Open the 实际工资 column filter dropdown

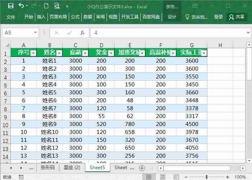point(204,53)
